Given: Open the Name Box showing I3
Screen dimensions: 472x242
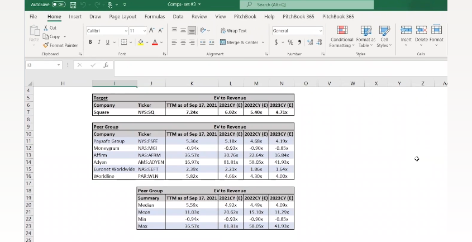Looking at the screenshot, I should (x=44, y=65).
